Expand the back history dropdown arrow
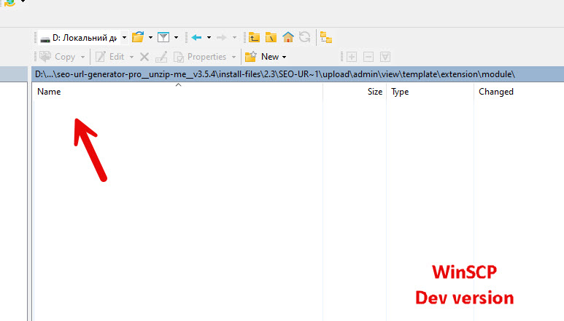 click(x=209, y=37)
